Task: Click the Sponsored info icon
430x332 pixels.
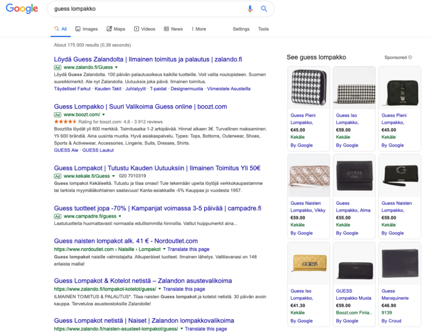Action: (x=410, y=57)
